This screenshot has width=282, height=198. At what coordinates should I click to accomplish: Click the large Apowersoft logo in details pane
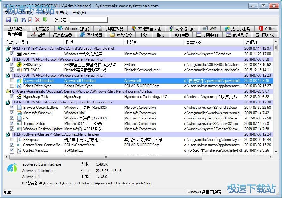(12, 168)
